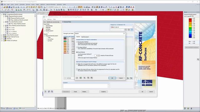
Task: Click icon right of load case list bottom
Action: click(x=128, y=78)
